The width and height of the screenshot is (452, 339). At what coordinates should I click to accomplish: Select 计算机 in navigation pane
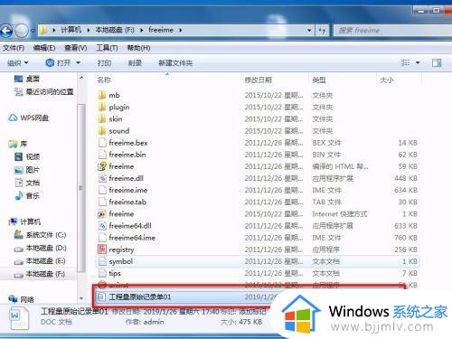(24, 221)
